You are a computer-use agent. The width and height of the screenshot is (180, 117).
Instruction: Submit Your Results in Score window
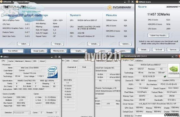158,35
